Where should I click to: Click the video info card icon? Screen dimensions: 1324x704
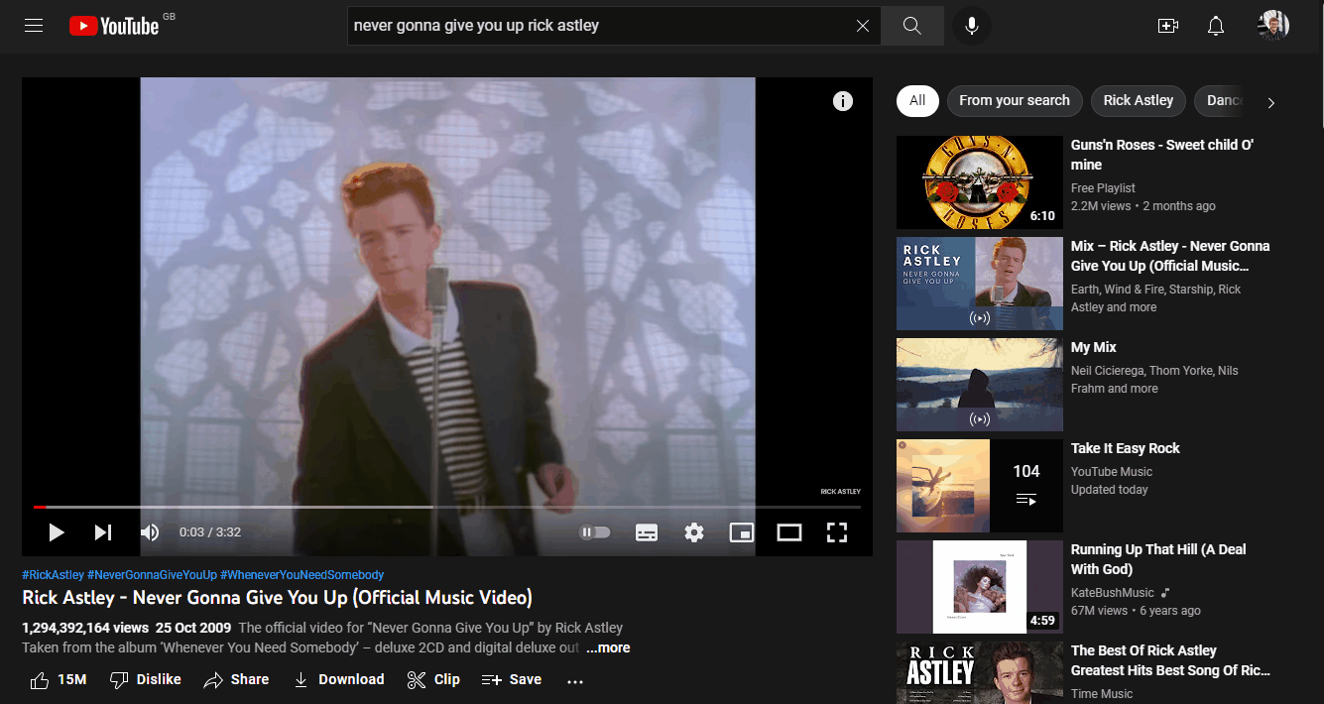[843, 101]
